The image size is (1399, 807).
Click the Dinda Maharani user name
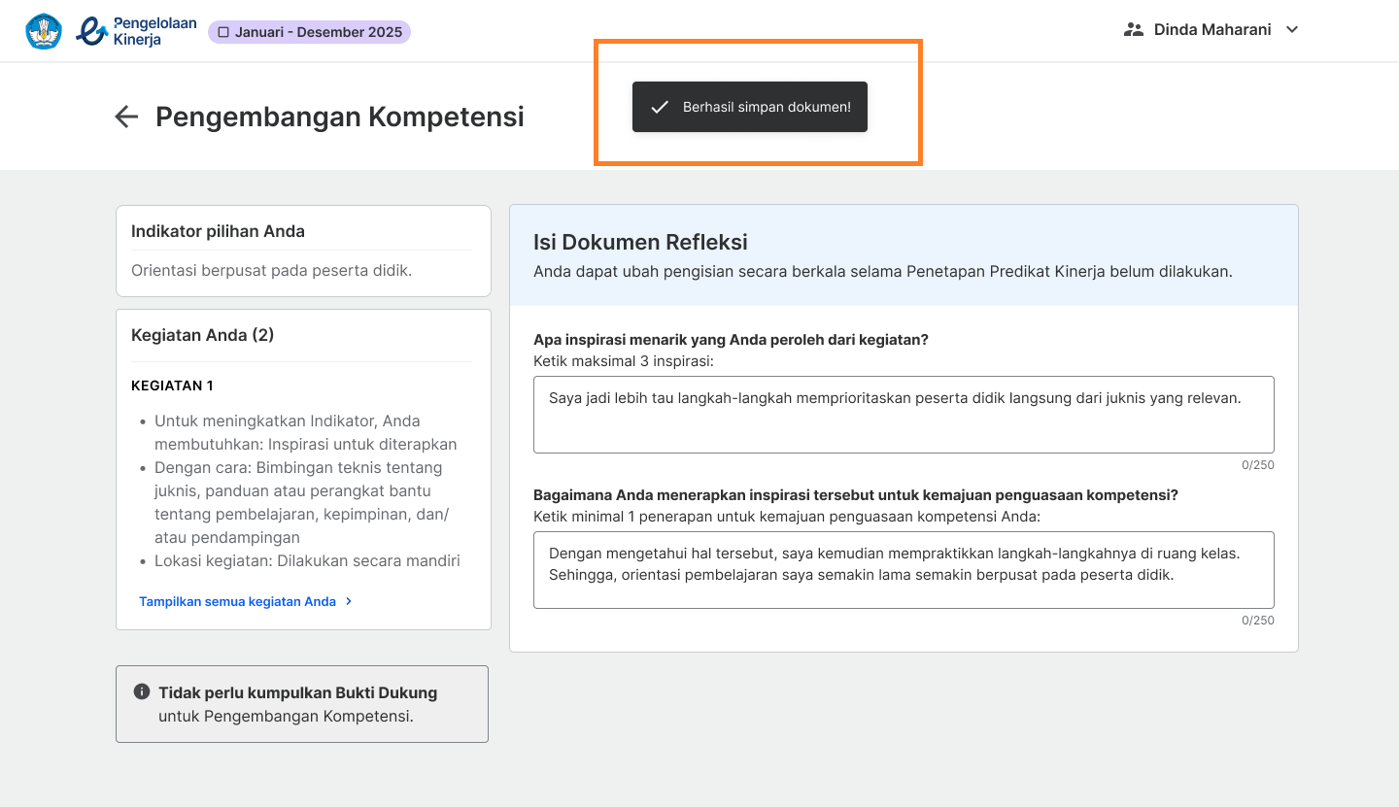click(1212, 29)
